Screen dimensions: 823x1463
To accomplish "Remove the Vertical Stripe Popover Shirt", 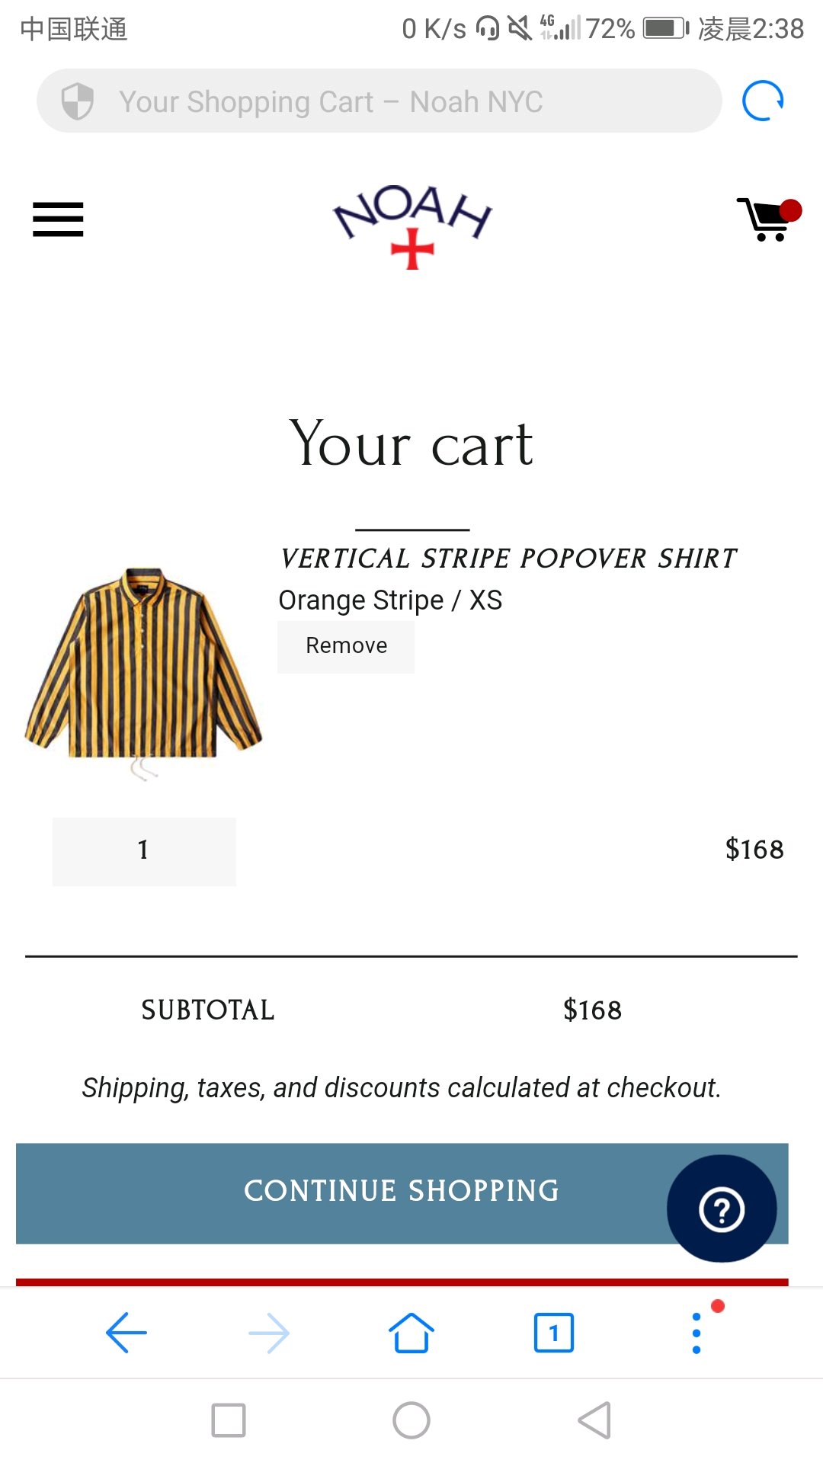I will 346,646.
